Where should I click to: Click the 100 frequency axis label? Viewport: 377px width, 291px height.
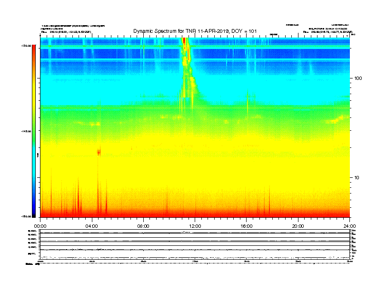click(358, 78)
